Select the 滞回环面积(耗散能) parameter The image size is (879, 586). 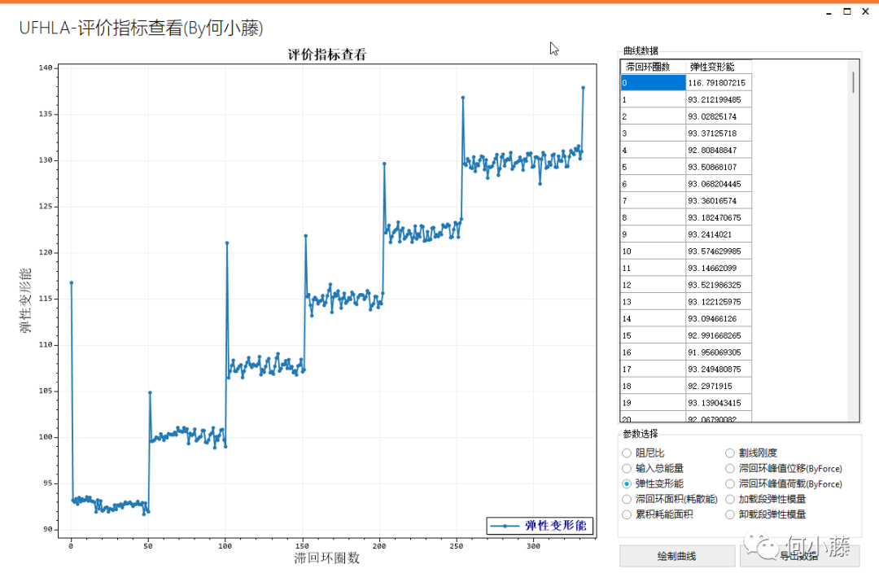click(x=627, y=499)
